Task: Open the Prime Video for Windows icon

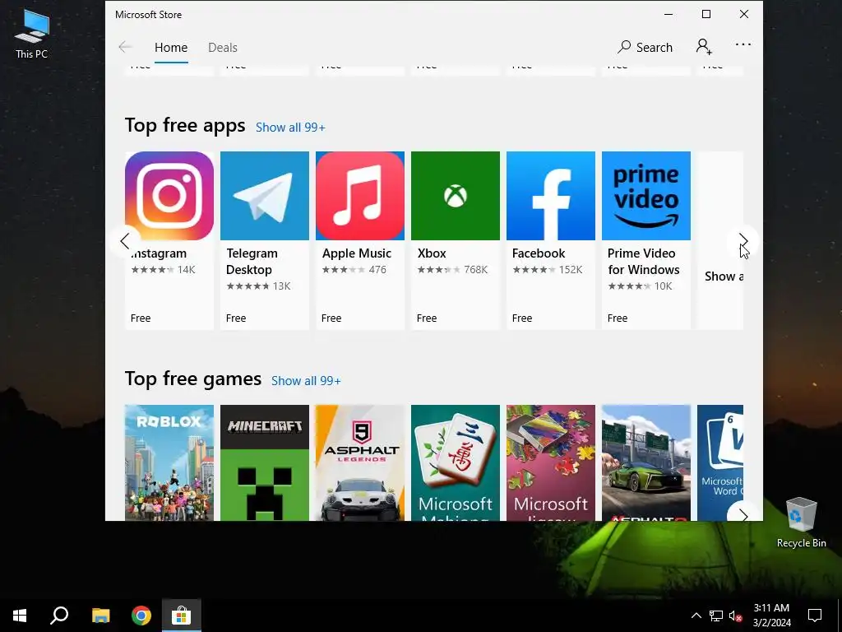Action: pyautogui.click(x=646, y=196)
